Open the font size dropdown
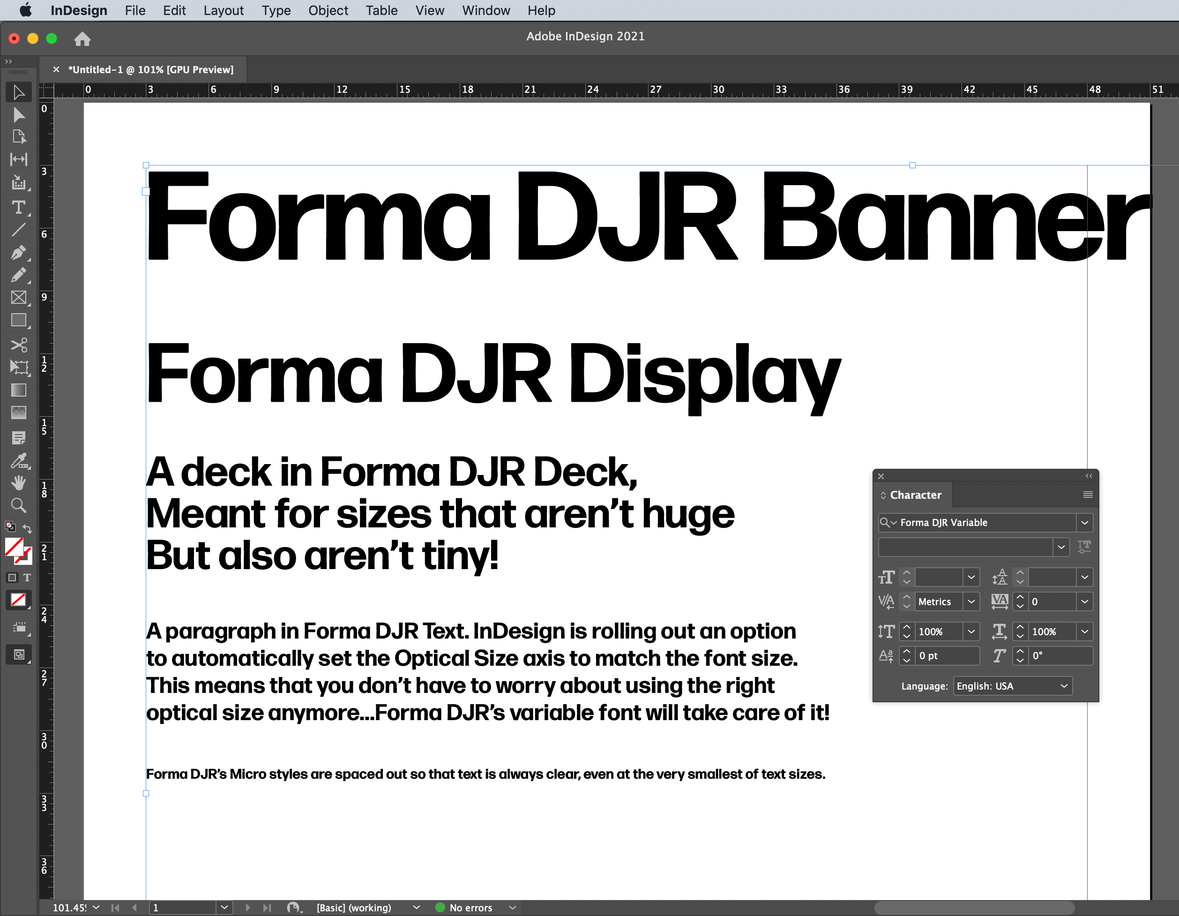1179x916 pixels. click(971, 578)
